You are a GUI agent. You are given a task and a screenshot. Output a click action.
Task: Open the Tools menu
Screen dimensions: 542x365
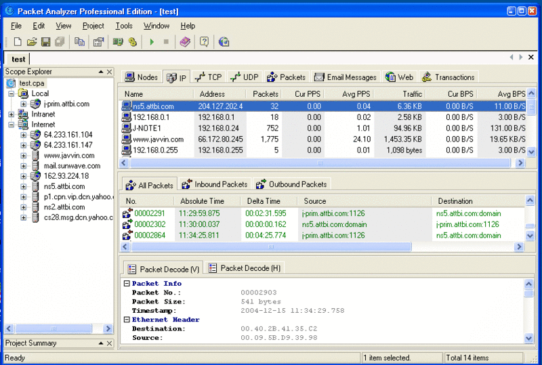pyautogui.click(x=124, y=26)
